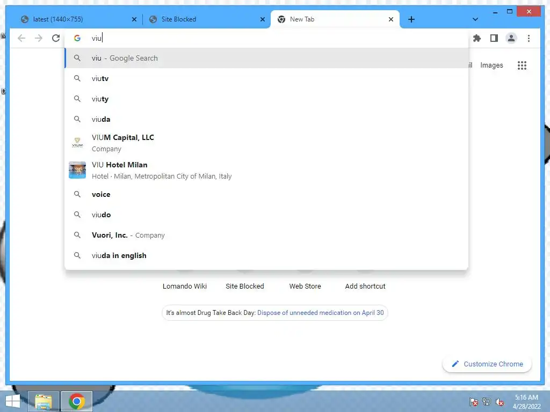Select the VIUM Capital, LLC suggestion
This screenshot has width=550, height=412.
(x=266, y=143)
